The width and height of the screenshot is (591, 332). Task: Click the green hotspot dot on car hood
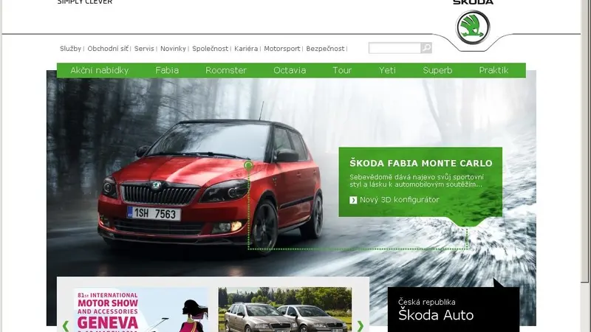pos(248,165)
